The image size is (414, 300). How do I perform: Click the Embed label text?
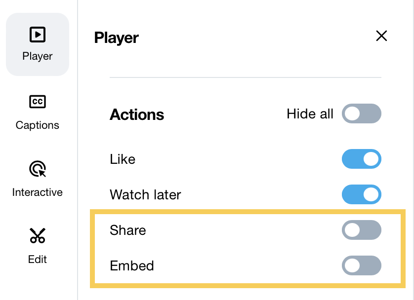pos(132,265)
